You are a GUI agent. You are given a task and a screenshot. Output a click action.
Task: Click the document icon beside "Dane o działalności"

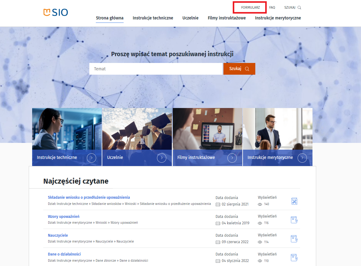coord(294,257)
